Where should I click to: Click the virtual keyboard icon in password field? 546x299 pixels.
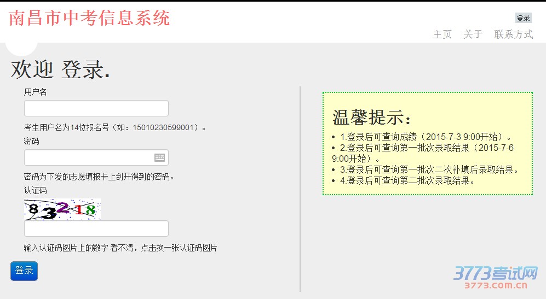tap(159, 157)
